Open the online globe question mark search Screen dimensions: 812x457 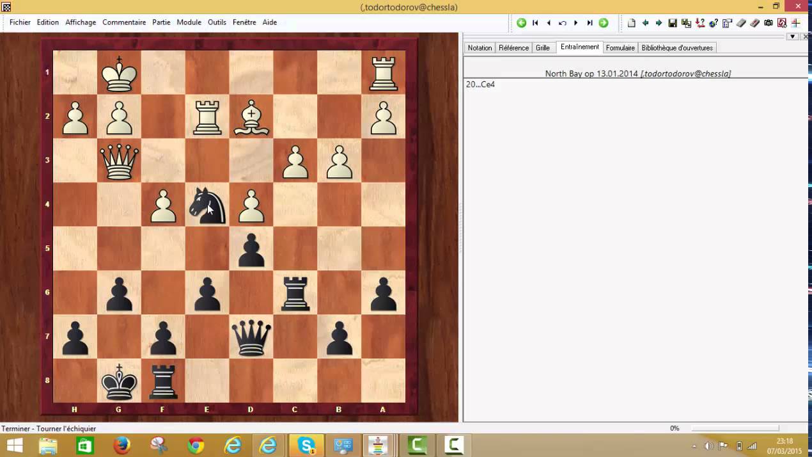714,23
